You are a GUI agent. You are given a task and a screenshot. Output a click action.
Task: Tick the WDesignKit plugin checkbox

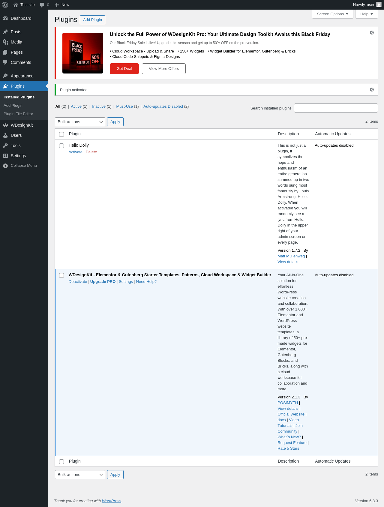click(x=61, y=275)
